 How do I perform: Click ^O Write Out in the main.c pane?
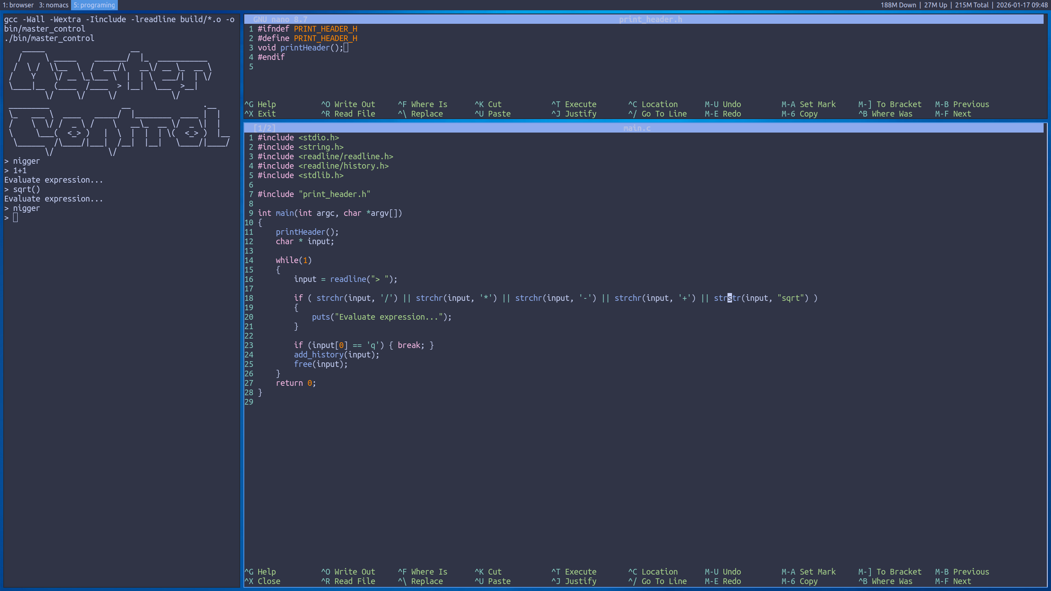[348, 572]
